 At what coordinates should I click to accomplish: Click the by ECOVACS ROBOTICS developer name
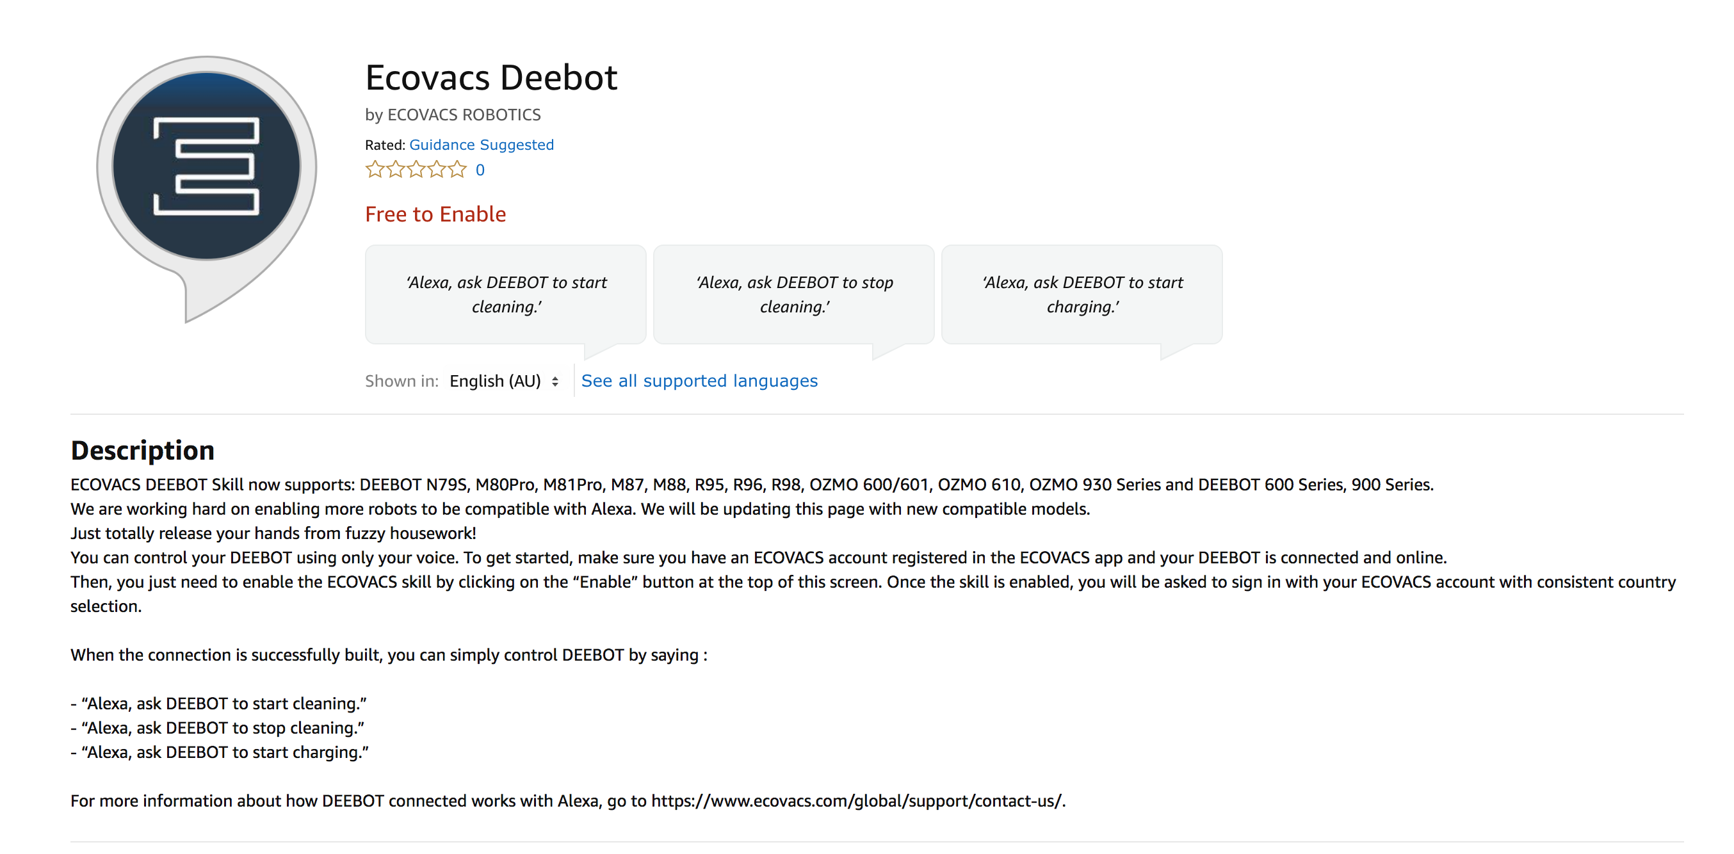click(453, 115)
